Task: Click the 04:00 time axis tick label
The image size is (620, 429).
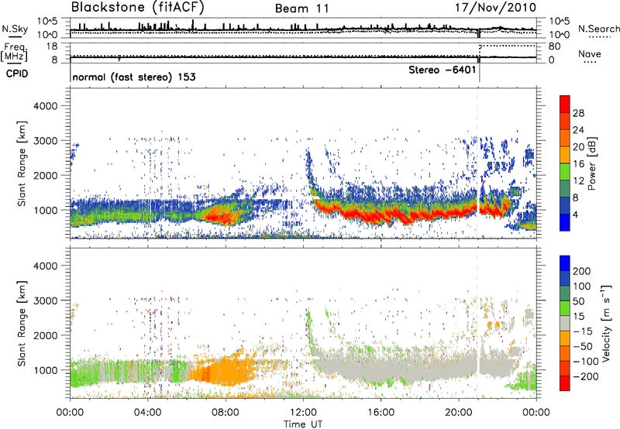Action: click(148, 413)
